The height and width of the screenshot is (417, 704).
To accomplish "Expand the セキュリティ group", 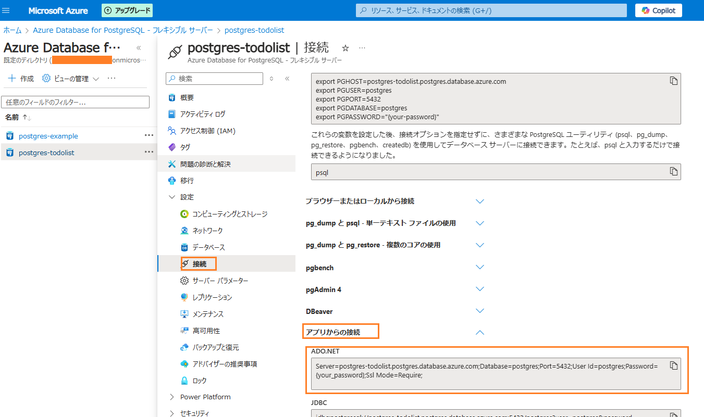I will [172, 413].
